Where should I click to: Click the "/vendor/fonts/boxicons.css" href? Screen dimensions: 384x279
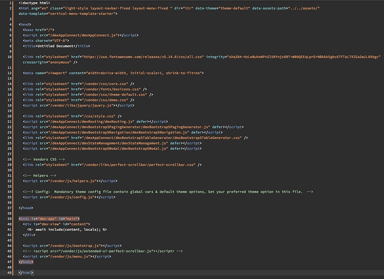click(x=112, y=89)
